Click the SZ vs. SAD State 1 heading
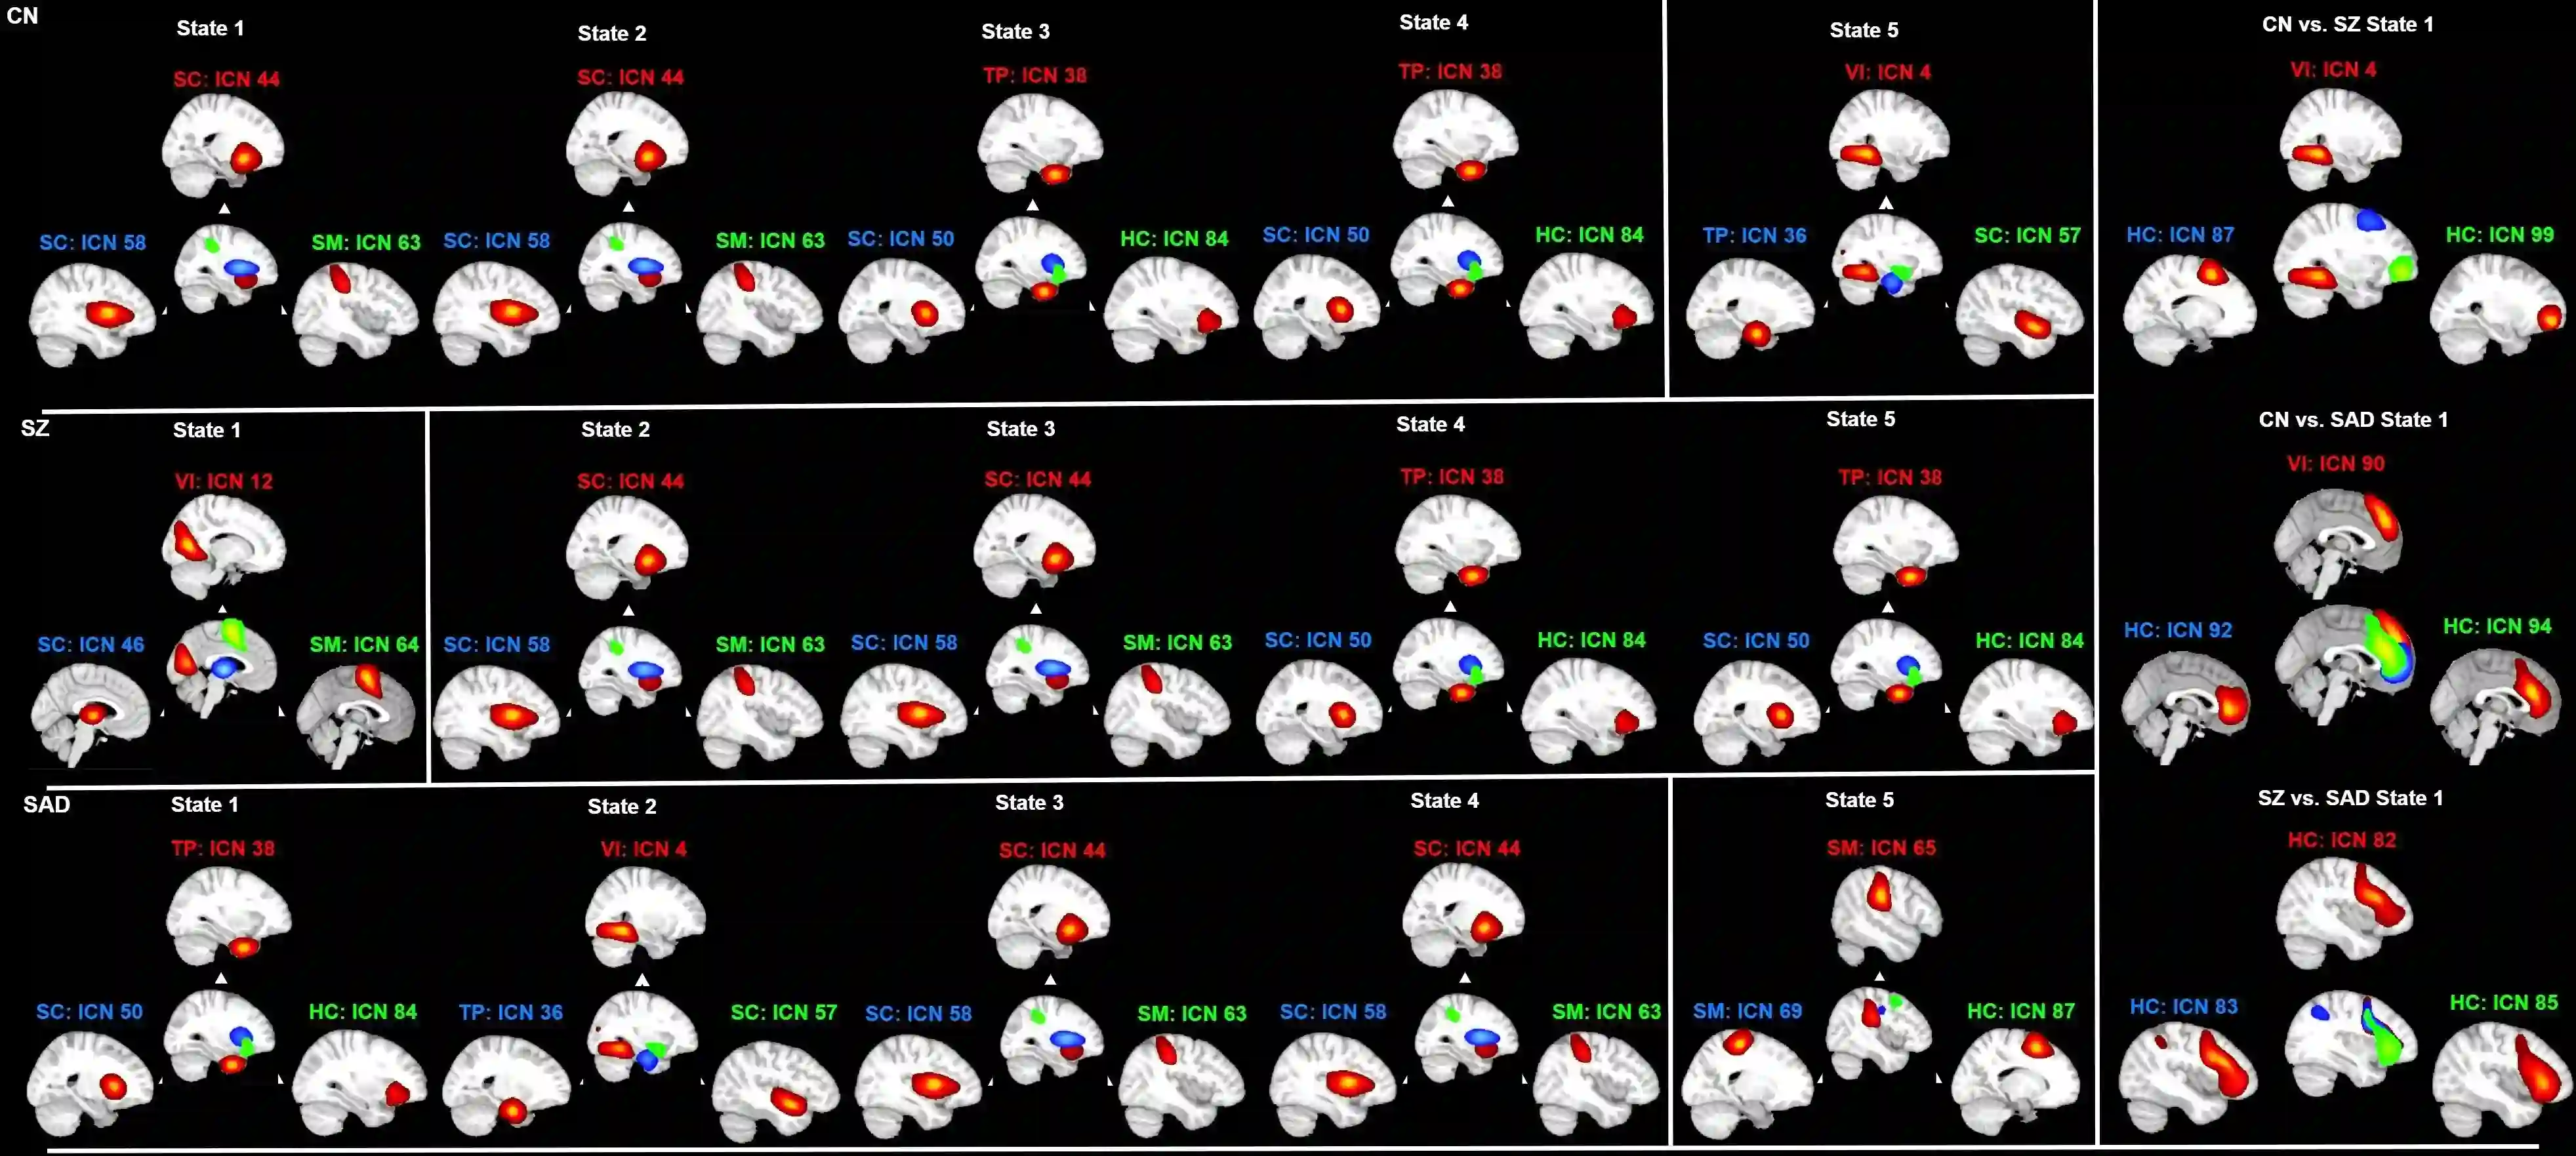The image size is (2576, 1156). tap(2349, 798)
